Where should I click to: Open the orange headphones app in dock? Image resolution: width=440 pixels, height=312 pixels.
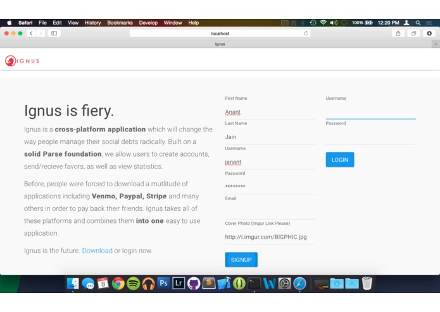pos(148,284)
